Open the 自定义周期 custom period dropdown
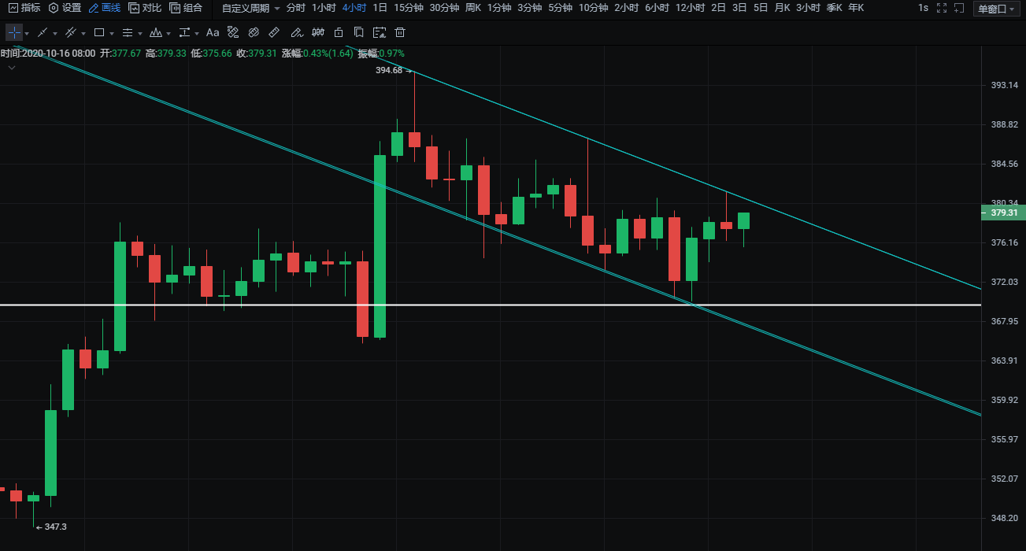The width and height of the screenshot is (1026, 551). (x=250, y=8)
